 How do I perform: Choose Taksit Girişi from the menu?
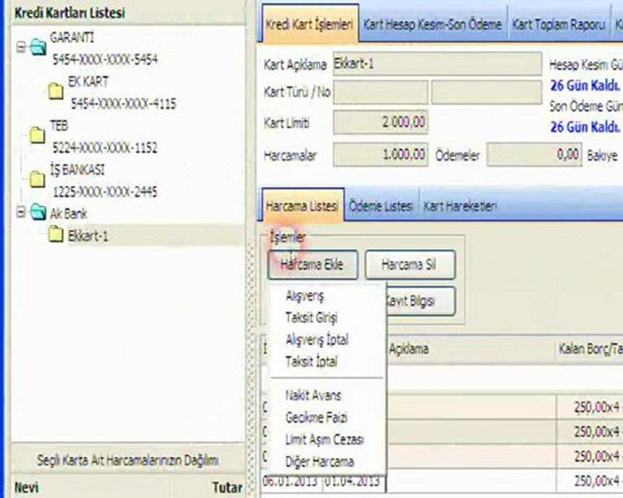point(311,317)
